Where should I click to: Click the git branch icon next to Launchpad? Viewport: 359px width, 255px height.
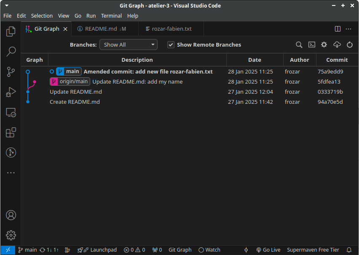coord(67,250)
